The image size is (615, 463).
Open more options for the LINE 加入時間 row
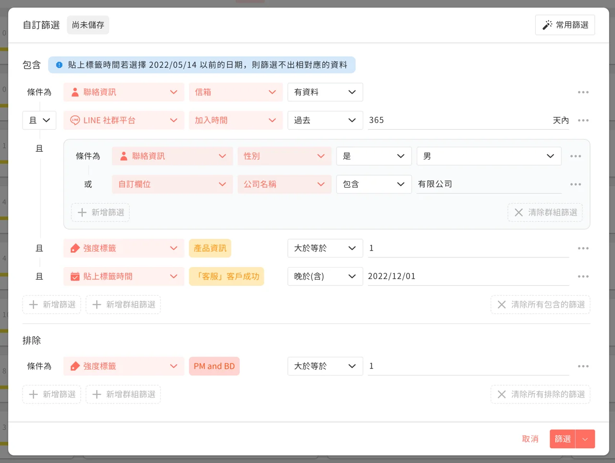pos(583,121)
